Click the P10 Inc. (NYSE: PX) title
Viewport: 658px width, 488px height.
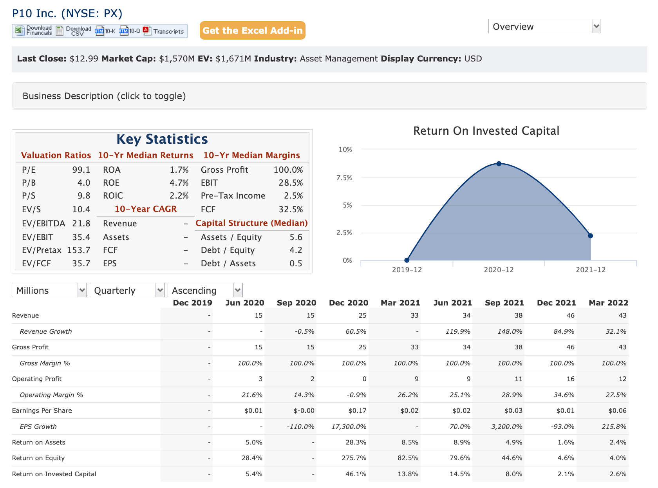tap(67, 13)
